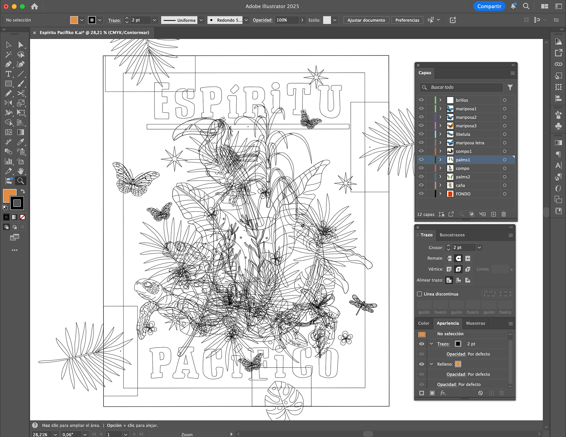The height and width of the screenshot is (437, 566).
Task: Click the Ajustar documento button
Action: pyautogui.click(x=366, y=20)
